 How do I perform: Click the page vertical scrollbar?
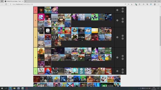160,31
